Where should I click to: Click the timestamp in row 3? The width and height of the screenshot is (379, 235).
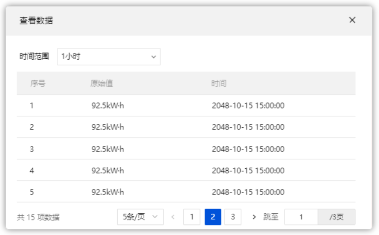tap(248, 149)
